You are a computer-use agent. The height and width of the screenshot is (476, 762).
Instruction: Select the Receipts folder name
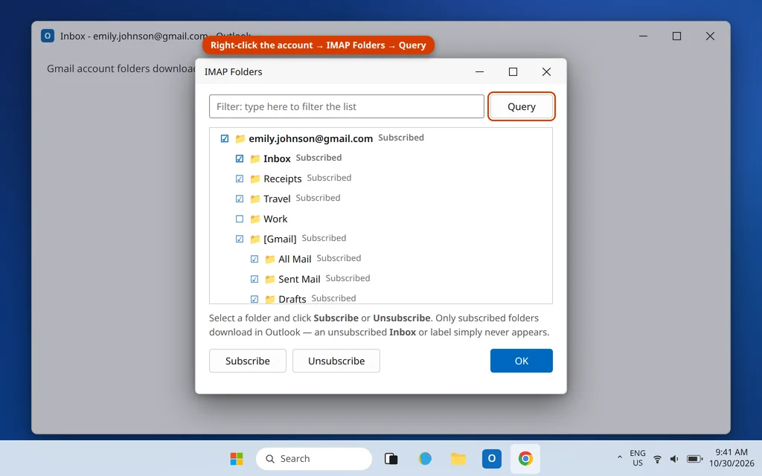click(x=282, y=178)
